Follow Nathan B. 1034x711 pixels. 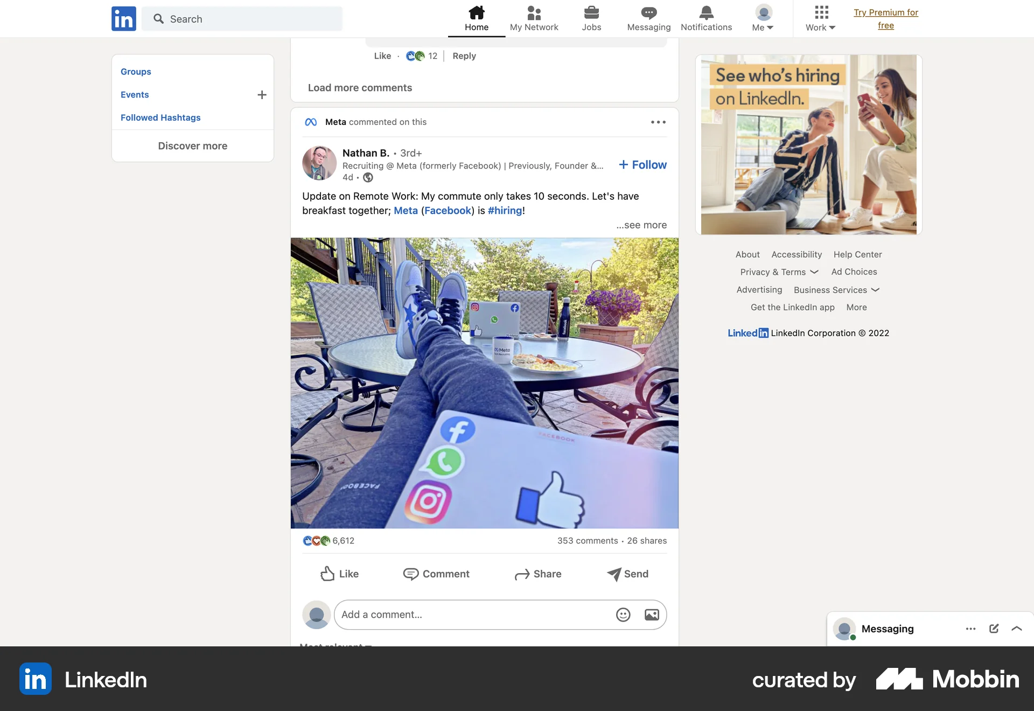[x=642, y=165]
